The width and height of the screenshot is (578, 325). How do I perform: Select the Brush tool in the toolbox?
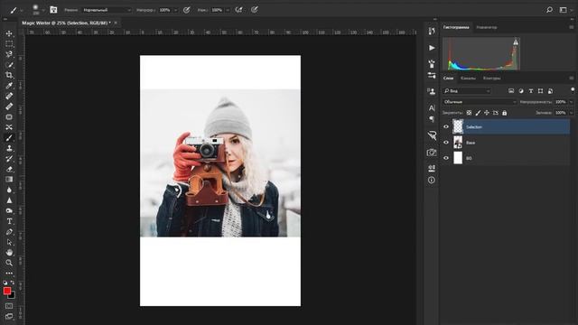pyautogui.click(x=9, y=137)
